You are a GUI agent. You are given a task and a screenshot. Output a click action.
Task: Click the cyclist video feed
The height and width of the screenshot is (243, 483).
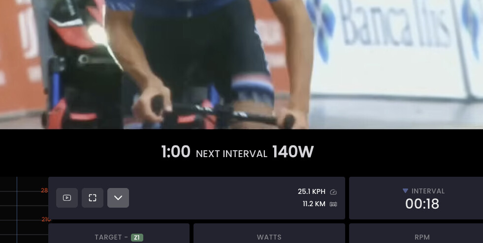pyautogui.click(x=241, y=64)
